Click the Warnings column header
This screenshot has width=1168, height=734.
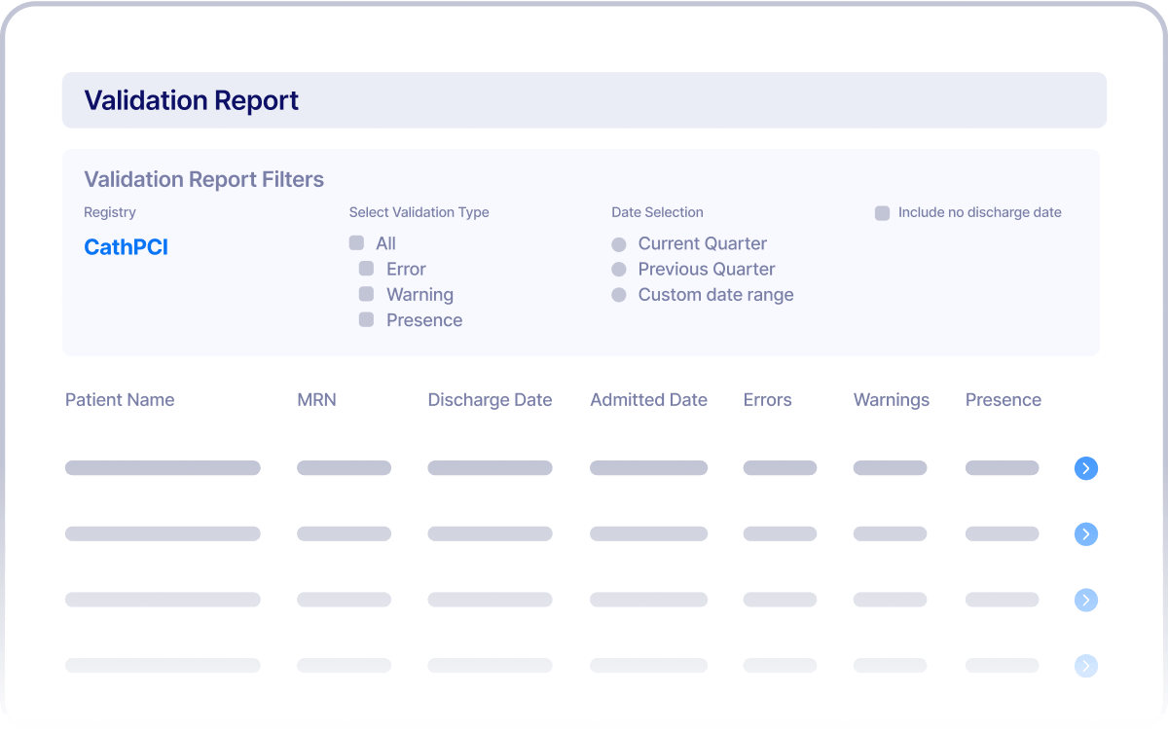(x=892, y=399)
